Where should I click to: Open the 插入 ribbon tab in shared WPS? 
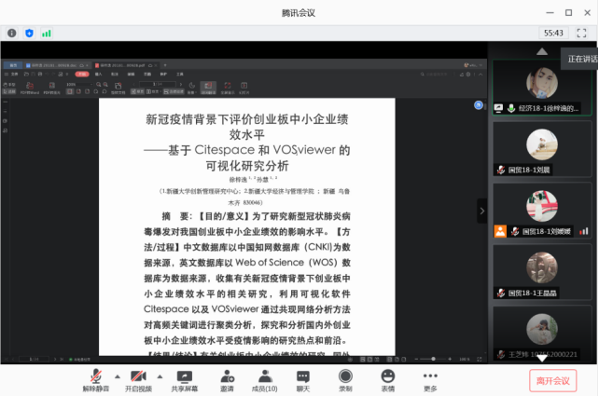coord(99,74)
